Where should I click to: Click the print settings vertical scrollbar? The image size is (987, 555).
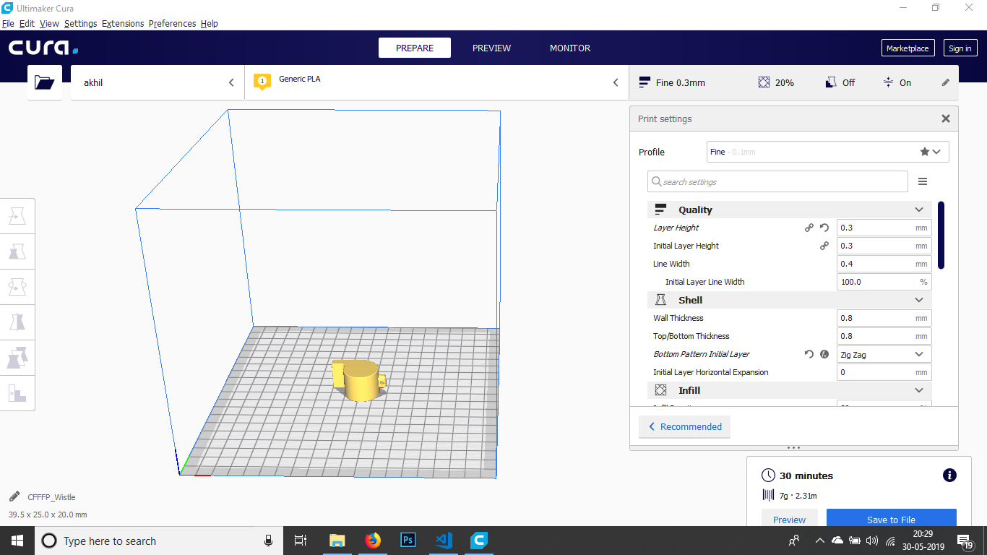[941, 235]
